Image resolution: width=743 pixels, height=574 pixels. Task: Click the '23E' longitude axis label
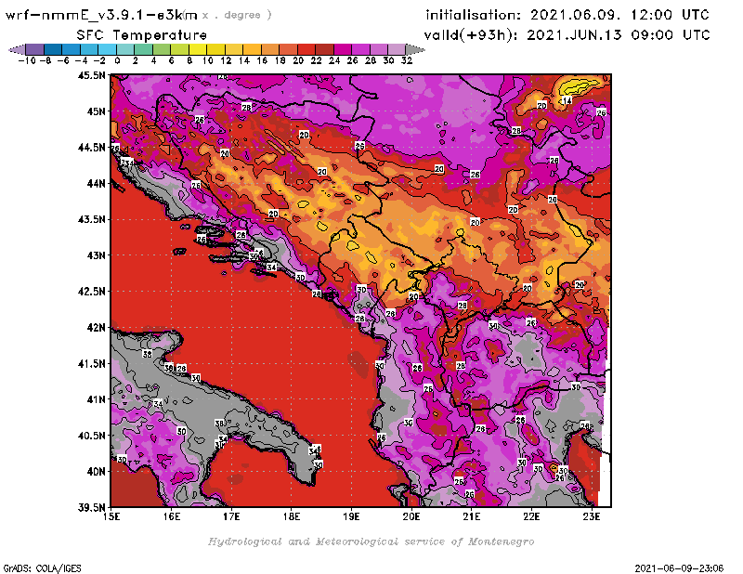[x=592, y=516]
